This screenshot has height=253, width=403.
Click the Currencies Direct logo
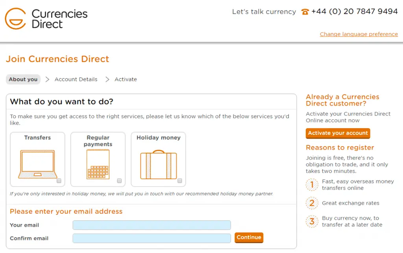[x=46, y=19]
